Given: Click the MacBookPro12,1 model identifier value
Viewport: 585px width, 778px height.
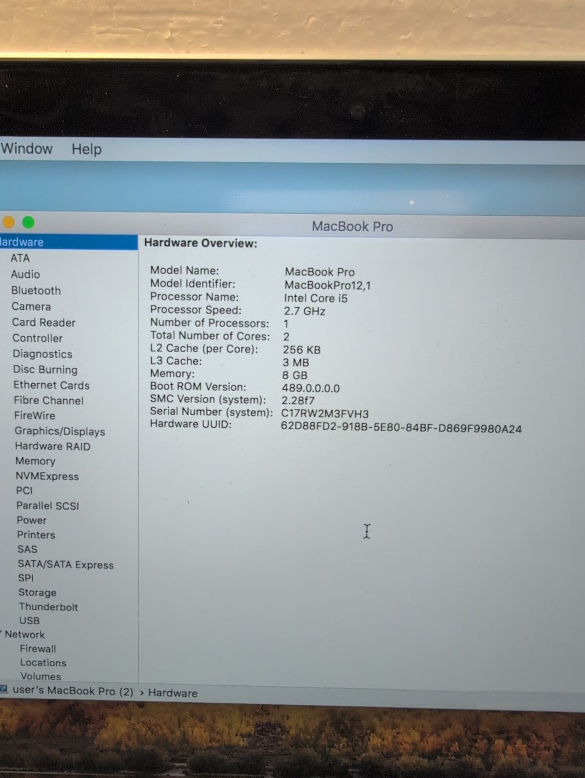Looking at the screenshot, I should point(328,285).
